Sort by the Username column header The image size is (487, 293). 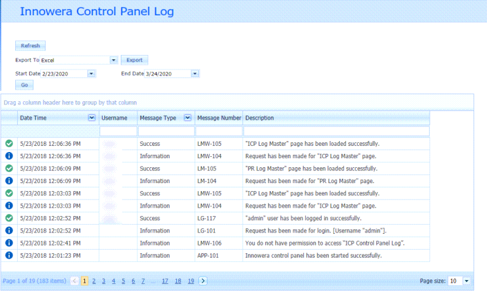pos(114,118)
